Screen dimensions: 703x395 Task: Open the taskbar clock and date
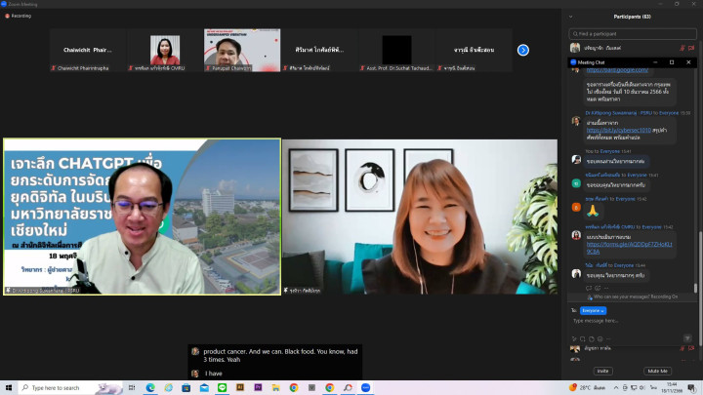point(672,388)
